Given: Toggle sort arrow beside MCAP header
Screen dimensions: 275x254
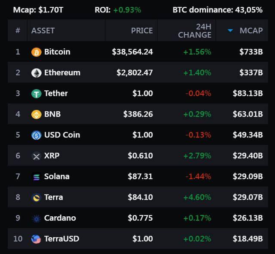Looking at the screenshot, I should (x=230, y=30).
